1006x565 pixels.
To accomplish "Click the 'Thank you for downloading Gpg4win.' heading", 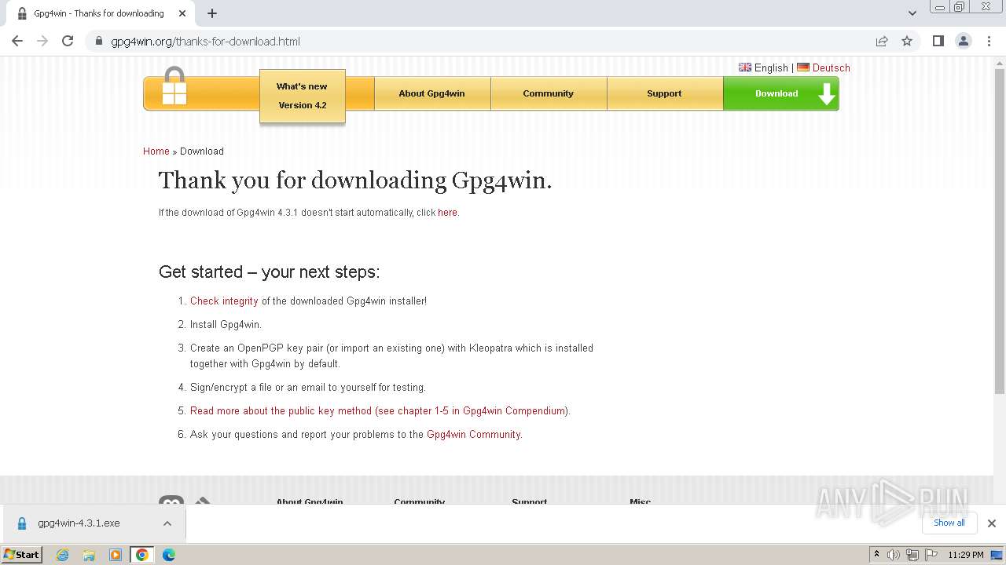I will pyautogui.click(x=355, y=180).
